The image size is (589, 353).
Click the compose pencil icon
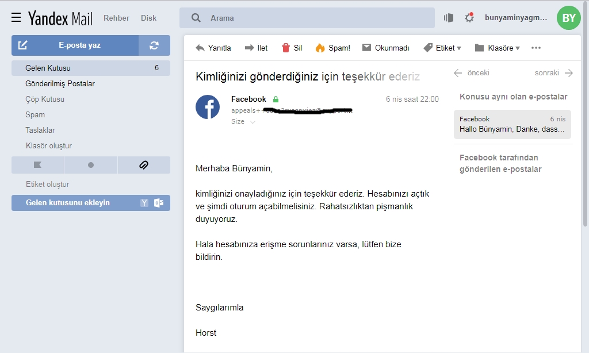tap(23, 45)
